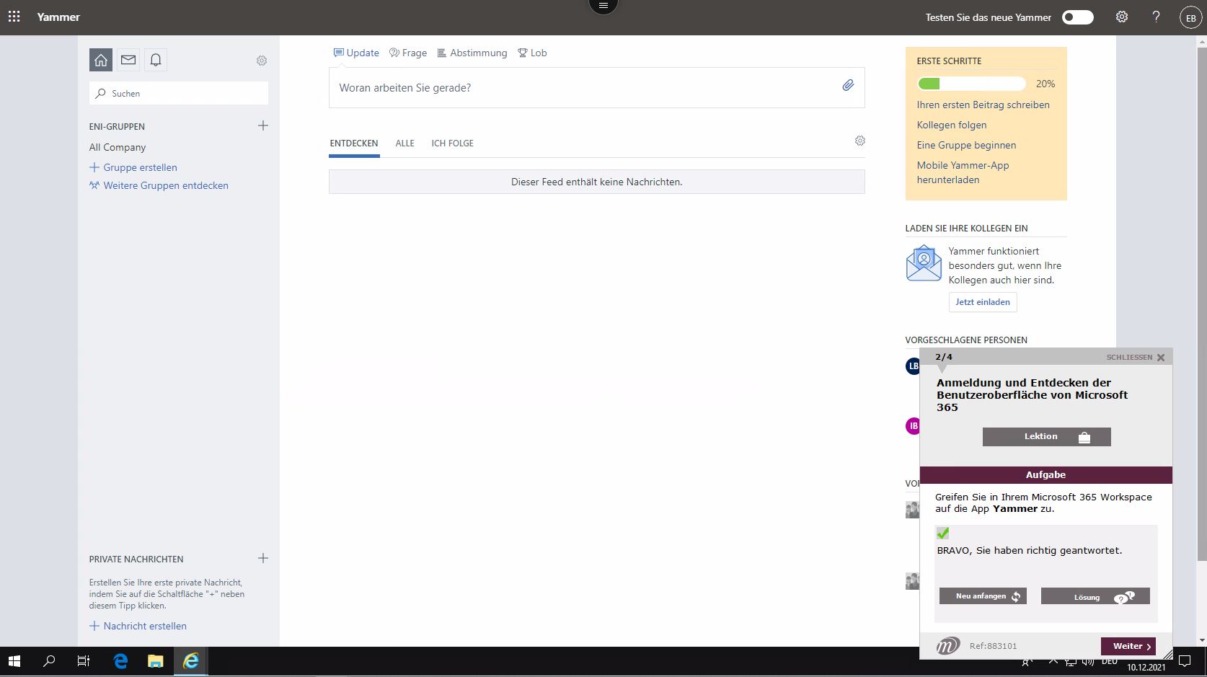Open the Microsoft 365 app launcher grid
The height and width of the screenshot is (677, 1207).
point(14,17)
